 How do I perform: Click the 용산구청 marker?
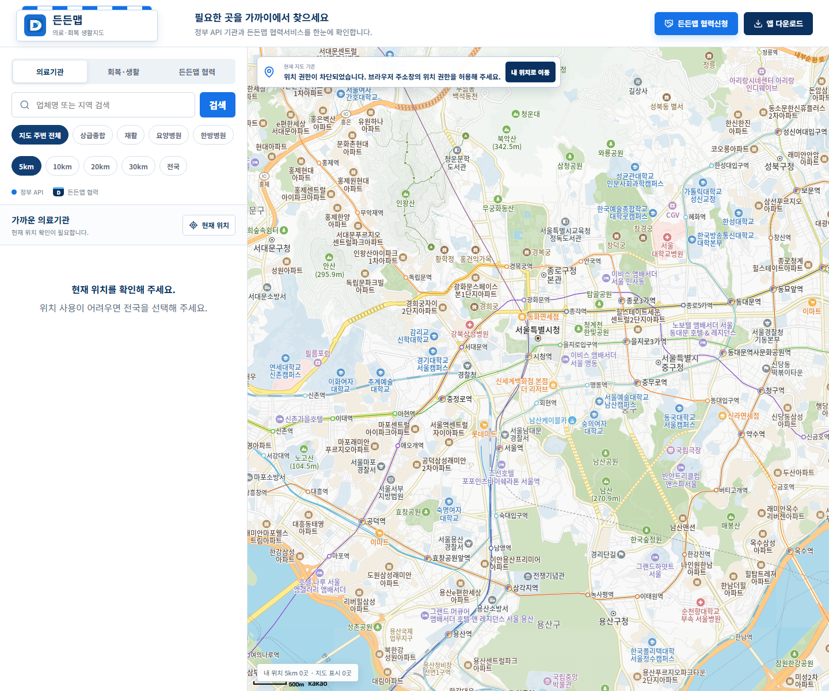613,613
